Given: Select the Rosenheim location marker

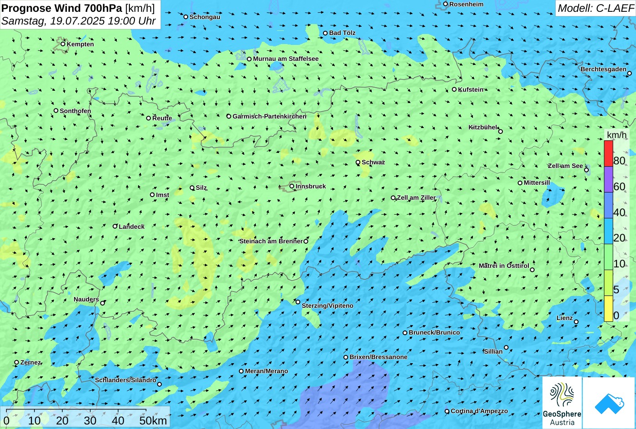Looking at the screenshot, I should click(x=446, y=4).
